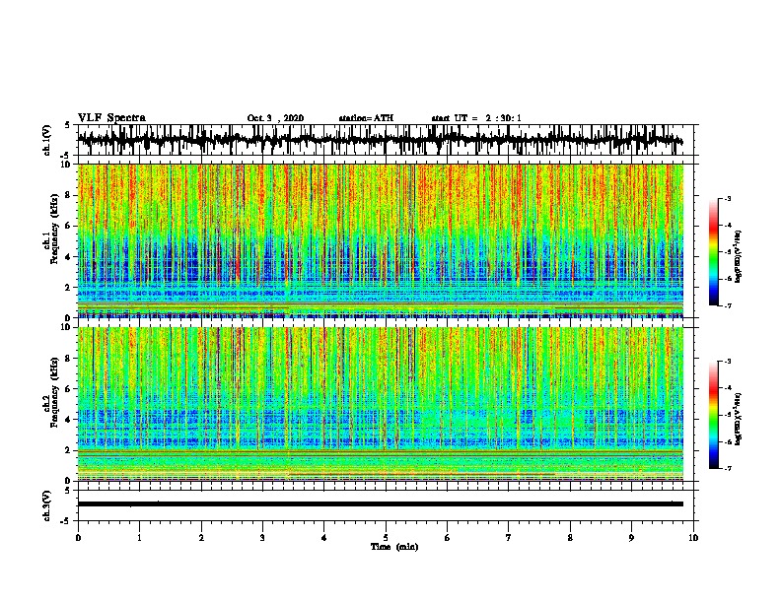
Task: Click the 4 kHz tick on ch.2 spectrogram axis
Action: coord(68,420)
